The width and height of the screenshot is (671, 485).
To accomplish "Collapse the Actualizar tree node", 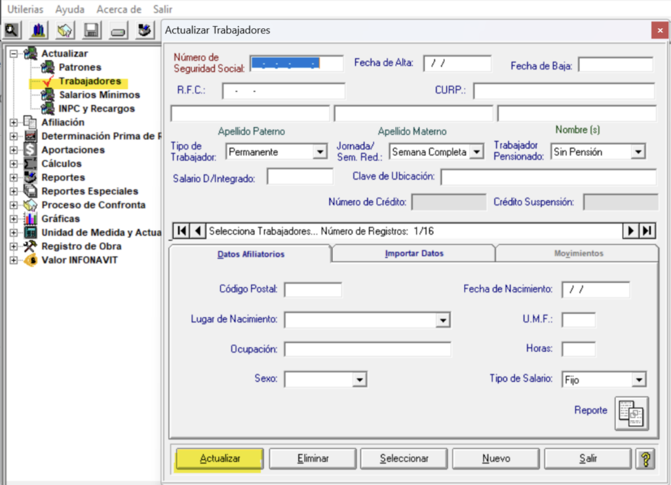I will [x=14, y=54].
